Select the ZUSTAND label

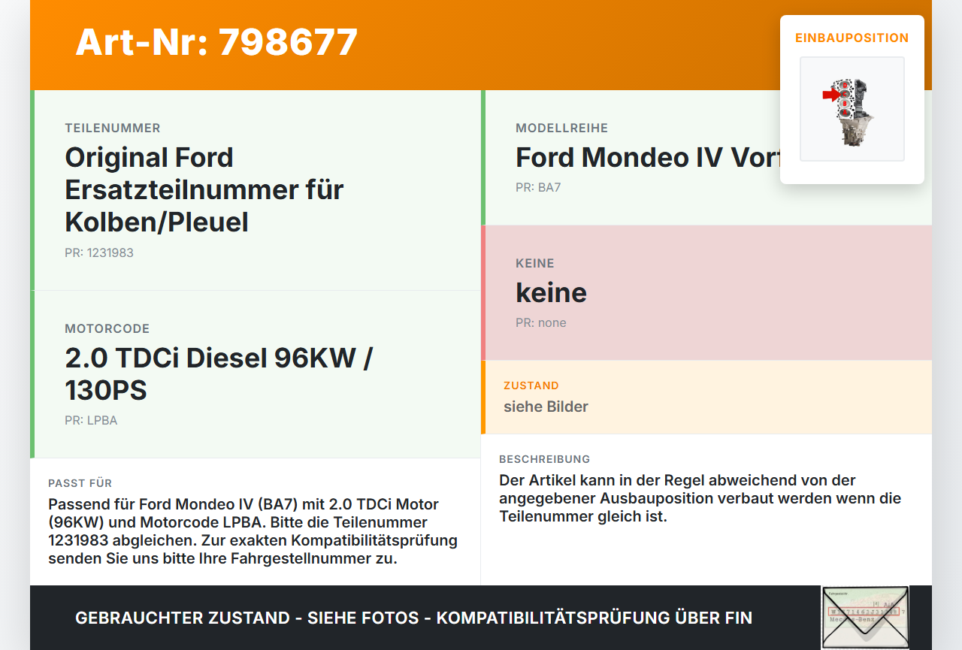[531, 385]
